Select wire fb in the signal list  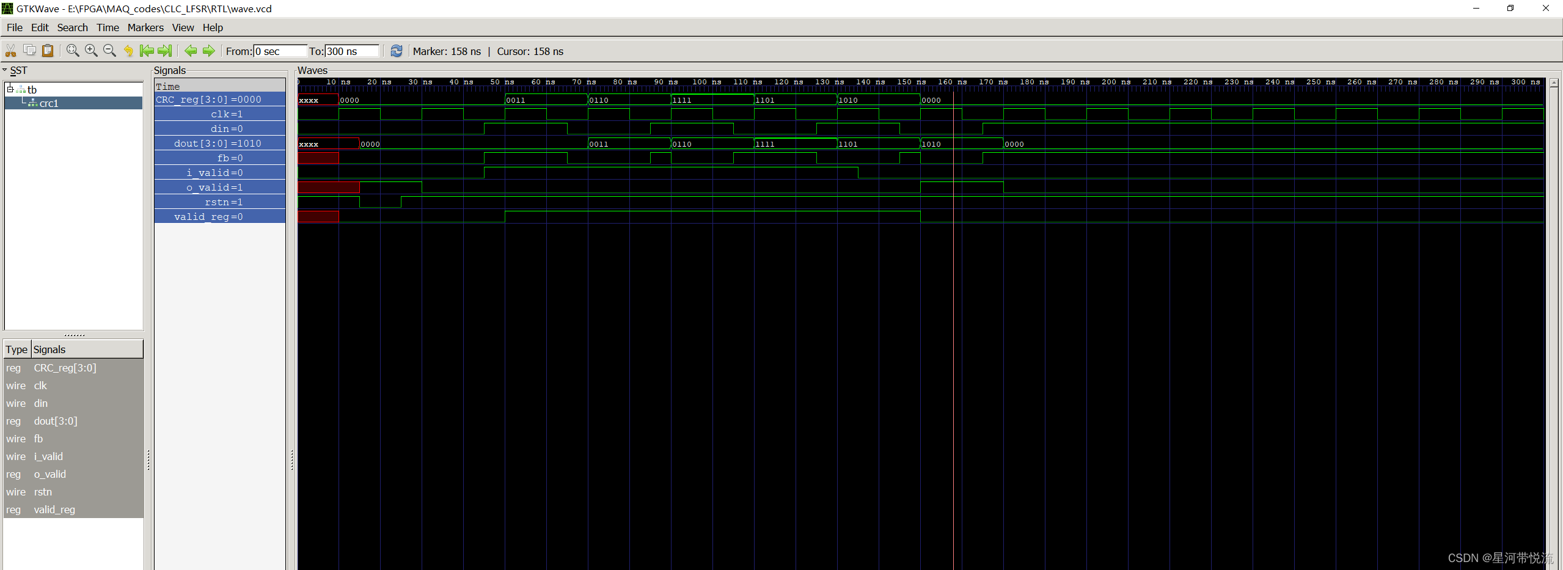point(73,439)
